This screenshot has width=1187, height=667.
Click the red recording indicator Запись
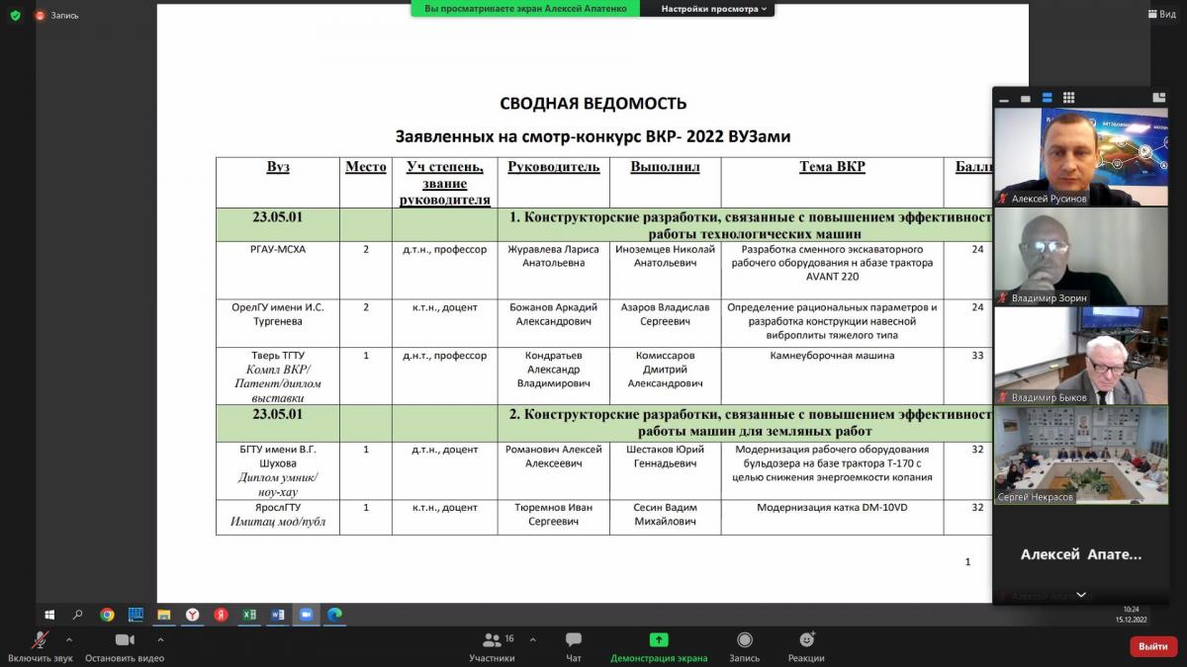[x=57, y=15]
